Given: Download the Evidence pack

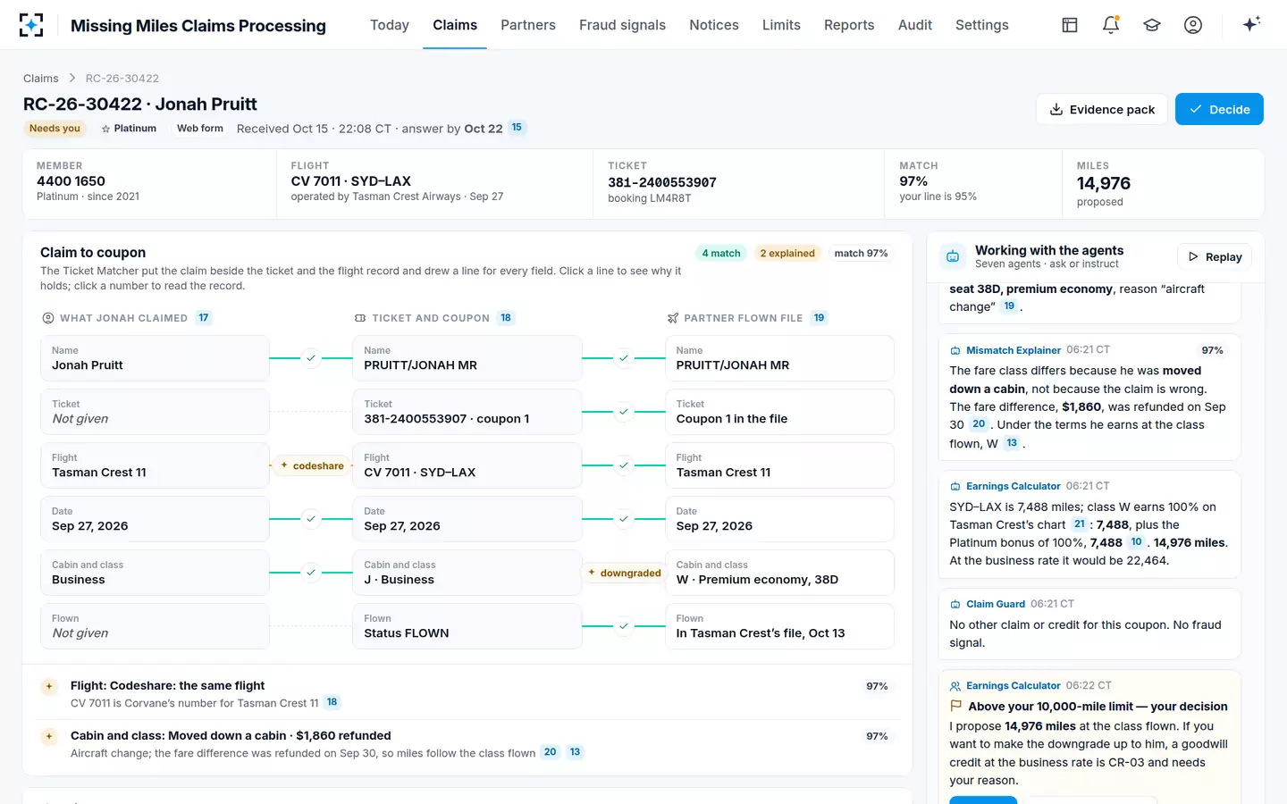Looking at the screenshot, I should (x=1102, y=109).
